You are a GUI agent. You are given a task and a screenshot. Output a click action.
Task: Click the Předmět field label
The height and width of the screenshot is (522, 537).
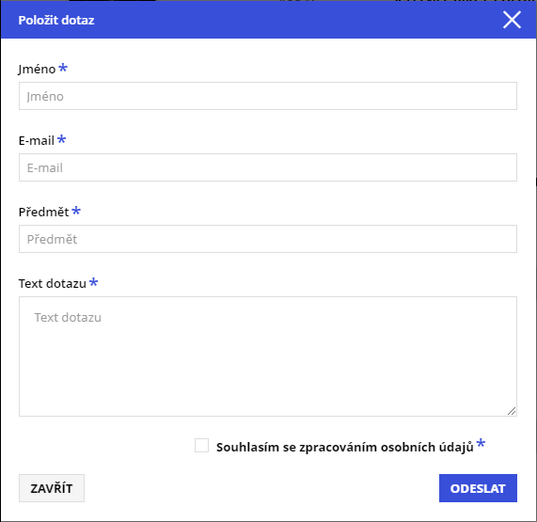pos(44,212)
